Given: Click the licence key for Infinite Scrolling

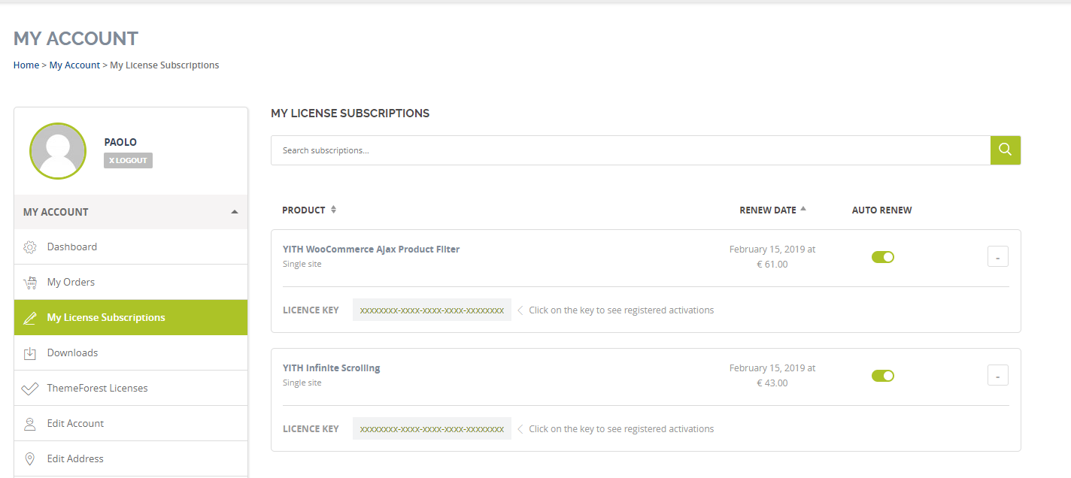Looking at the screenshot, I should 432,428.
